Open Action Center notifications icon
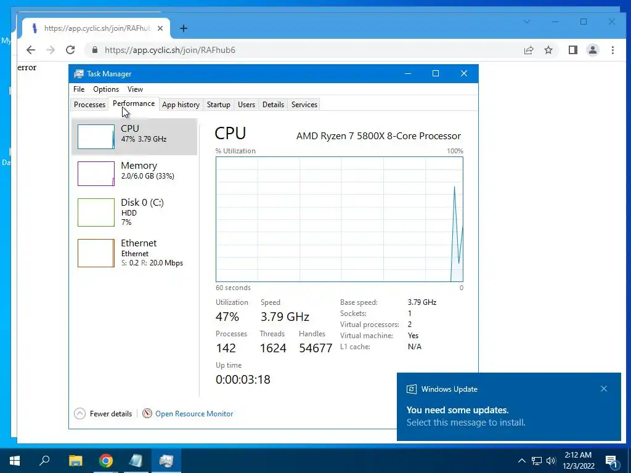631x473 pixels. coord(612,461)
